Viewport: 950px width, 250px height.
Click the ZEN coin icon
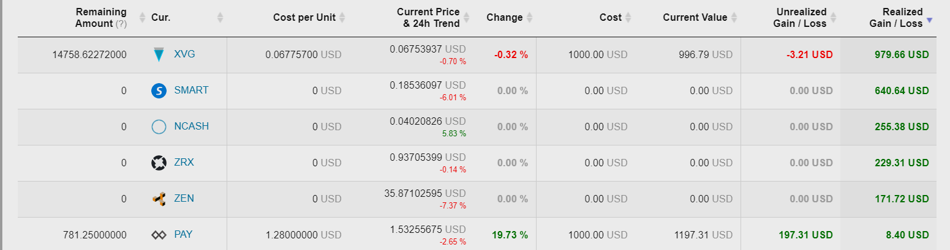[159, 199]
